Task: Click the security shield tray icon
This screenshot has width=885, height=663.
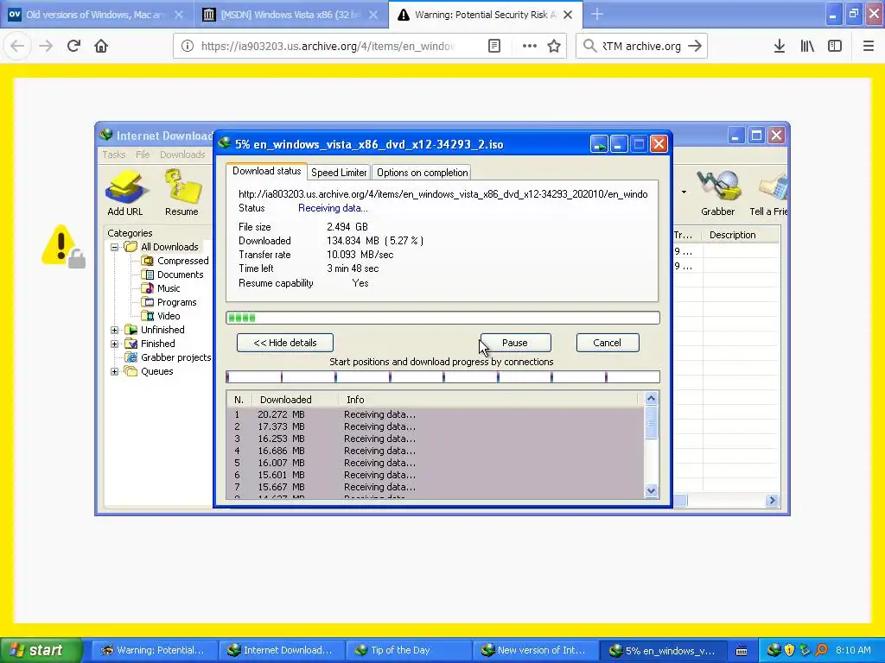Action: pyautogui.click(x=790, y=650)
